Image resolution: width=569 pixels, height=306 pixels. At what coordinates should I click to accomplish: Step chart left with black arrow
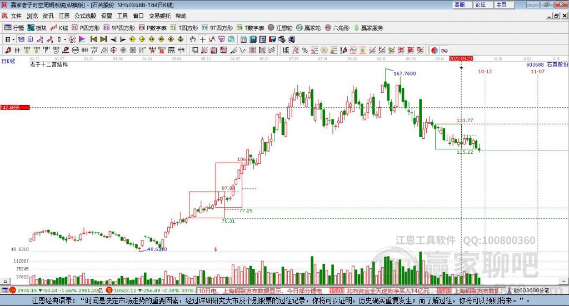pos(113,39)
